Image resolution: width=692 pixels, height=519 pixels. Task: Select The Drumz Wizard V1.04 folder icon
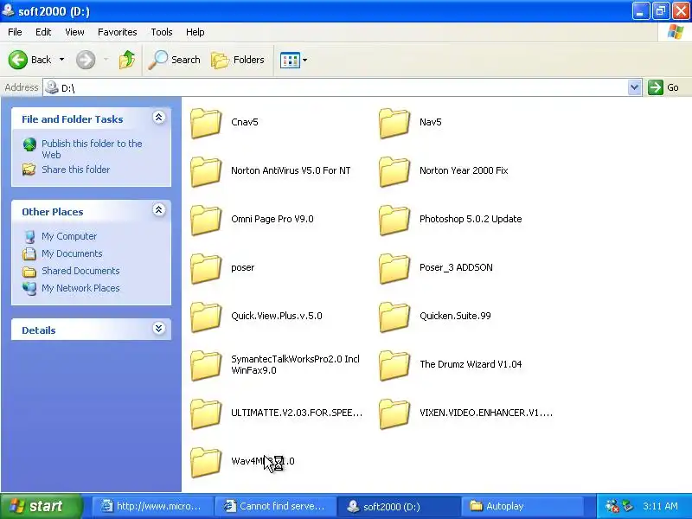tap(394, 366)
